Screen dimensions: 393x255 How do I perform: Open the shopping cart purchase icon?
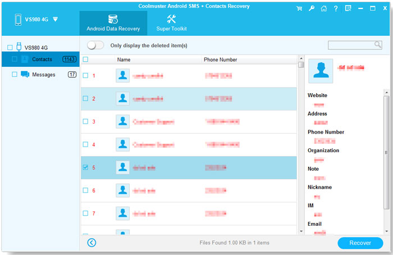(299, 8)
